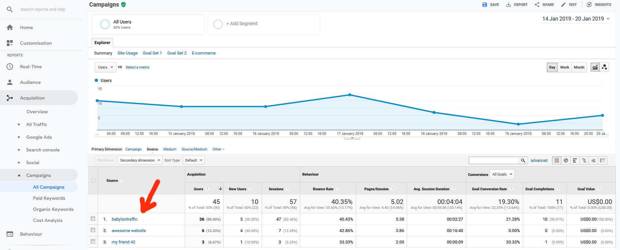Click the babylontraffic source link
This screenshot has height=250, width=620.
(x=124, y=219)
